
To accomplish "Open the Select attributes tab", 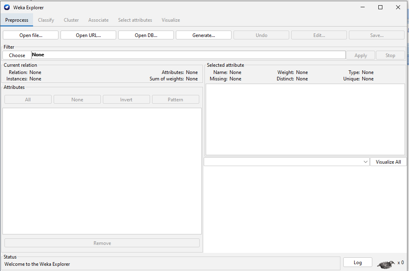I will click(135, 20).
